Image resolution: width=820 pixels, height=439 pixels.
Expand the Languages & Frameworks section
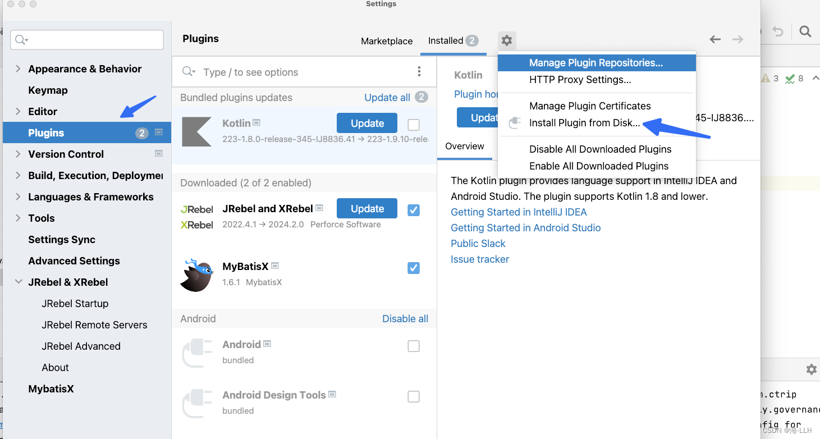[18, 196]
